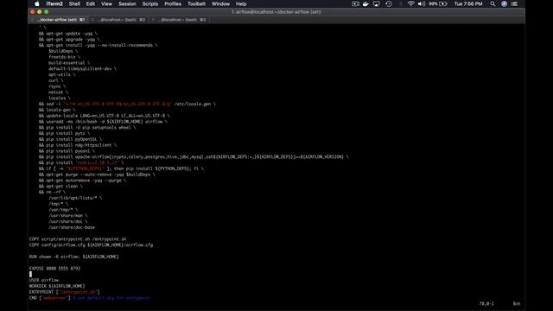
Task: Open the Wi-Fi status menu
Action: [x=411, y=3]
